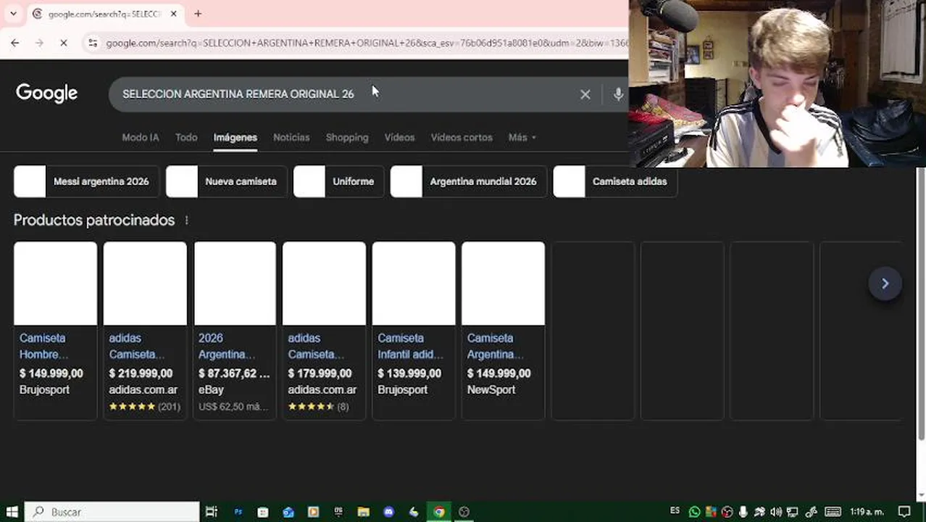Click the Google logo
This screenshot has height=522, width=926.
click(46, 94)
